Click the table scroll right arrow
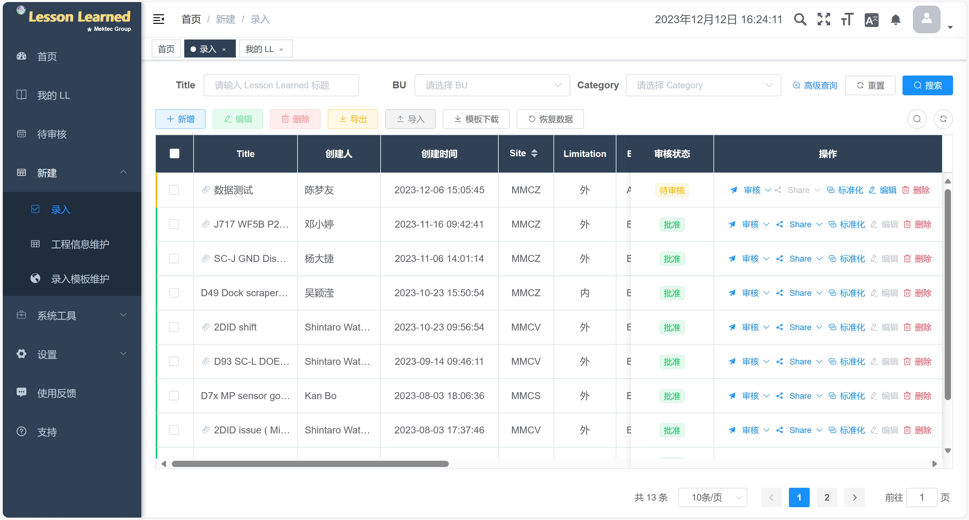 click(x=934, y=464)
